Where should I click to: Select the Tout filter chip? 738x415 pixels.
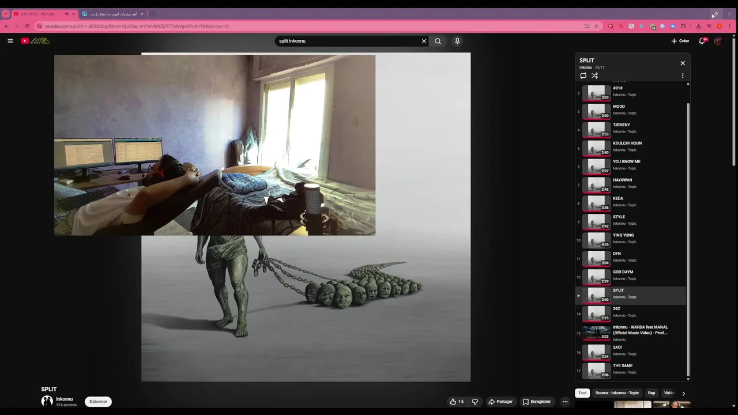[582, 393]
